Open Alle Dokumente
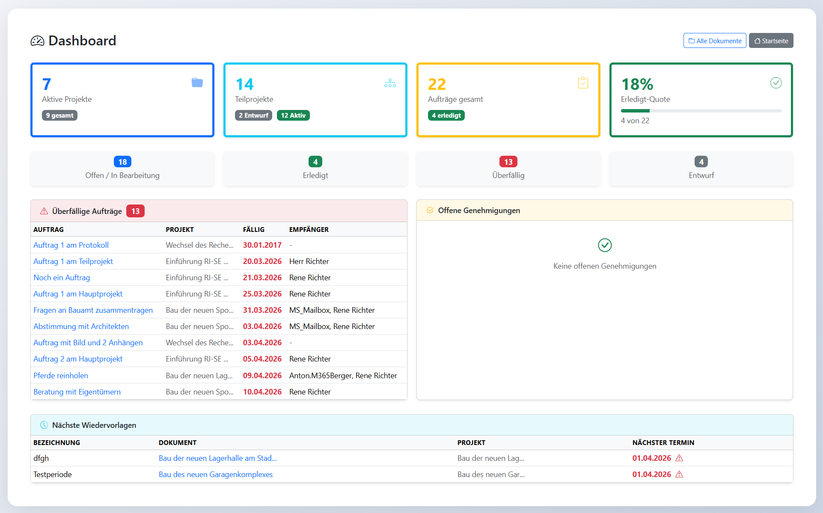Image resolution: width=823 pixels, height=513 pixels. click(714, 40)
